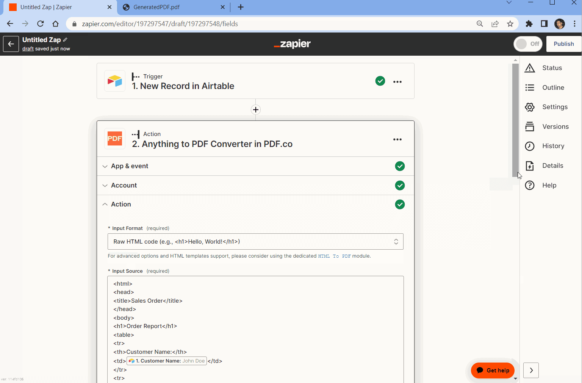The width and height of the screenshot is (582, 383).
Task: Switch to the GeneratedPDF.pdf tab
Action: [155, 7]
